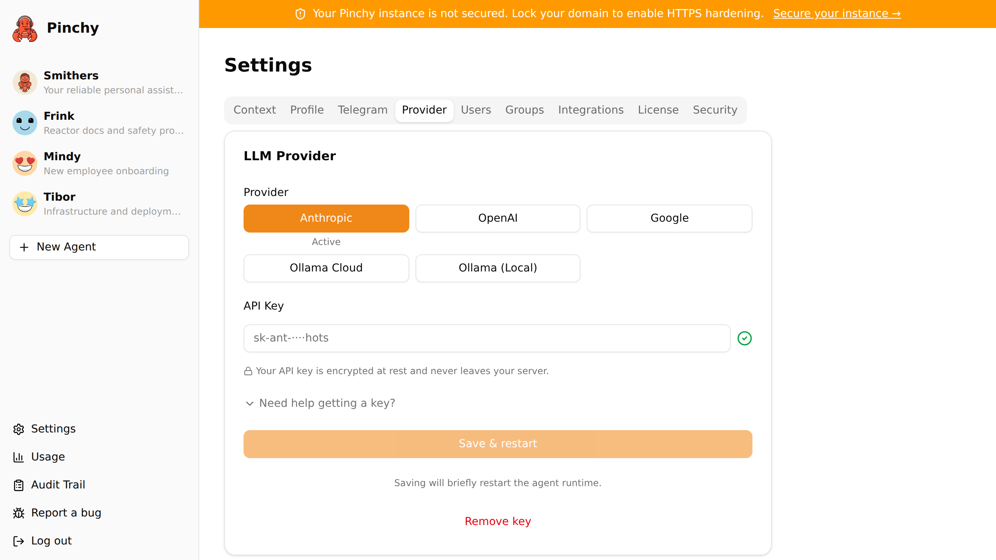Open the Smithers agent avatar
The width and height of the screenshot is (996, 560).
point(25,82)
